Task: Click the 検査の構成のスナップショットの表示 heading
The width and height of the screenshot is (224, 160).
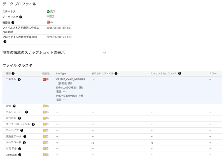Action: point(34,53)
